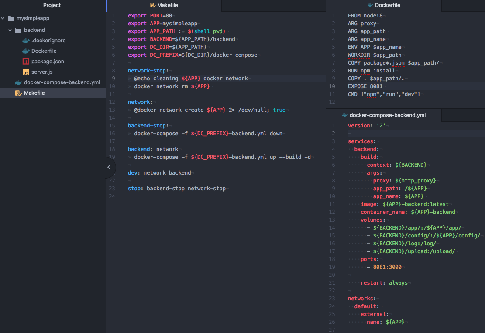Hide the project tree panel with arrow
Screen dimensions: 485x333
109,167
